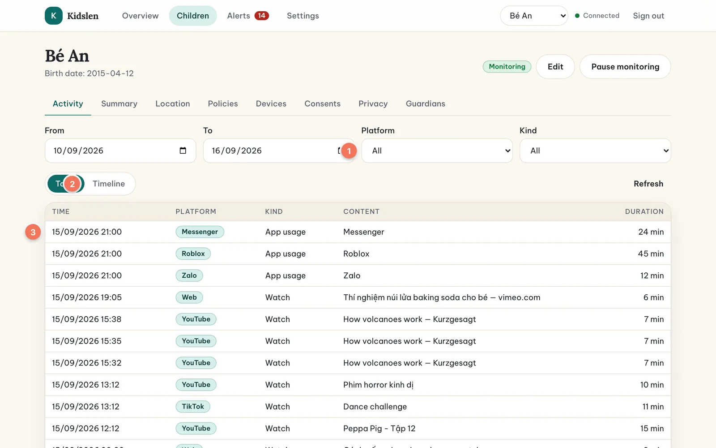Click the 15/09/2026 15:35 time cell
The height and width of the screenshot is (448, 716).
pos(87,341)
